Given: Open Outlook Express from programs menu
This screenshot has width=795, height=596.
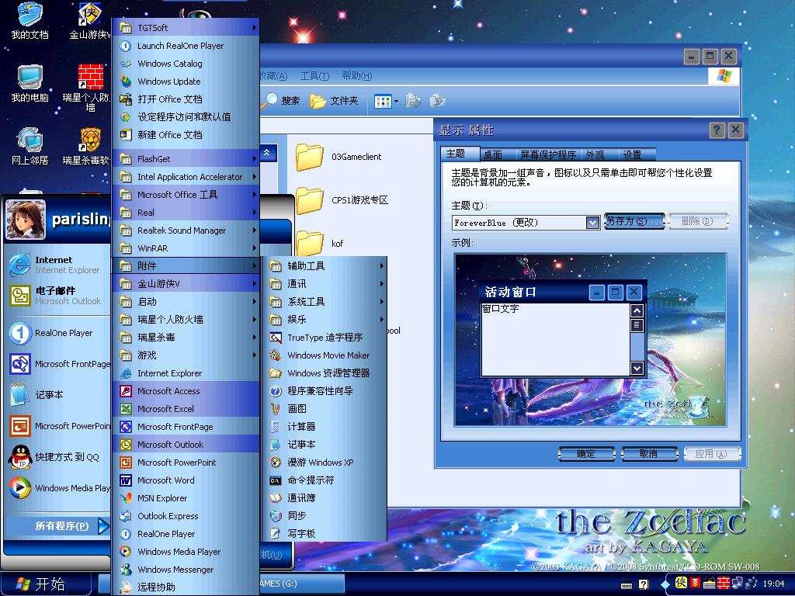Looking at the screenshot, I should coord(186,516).
